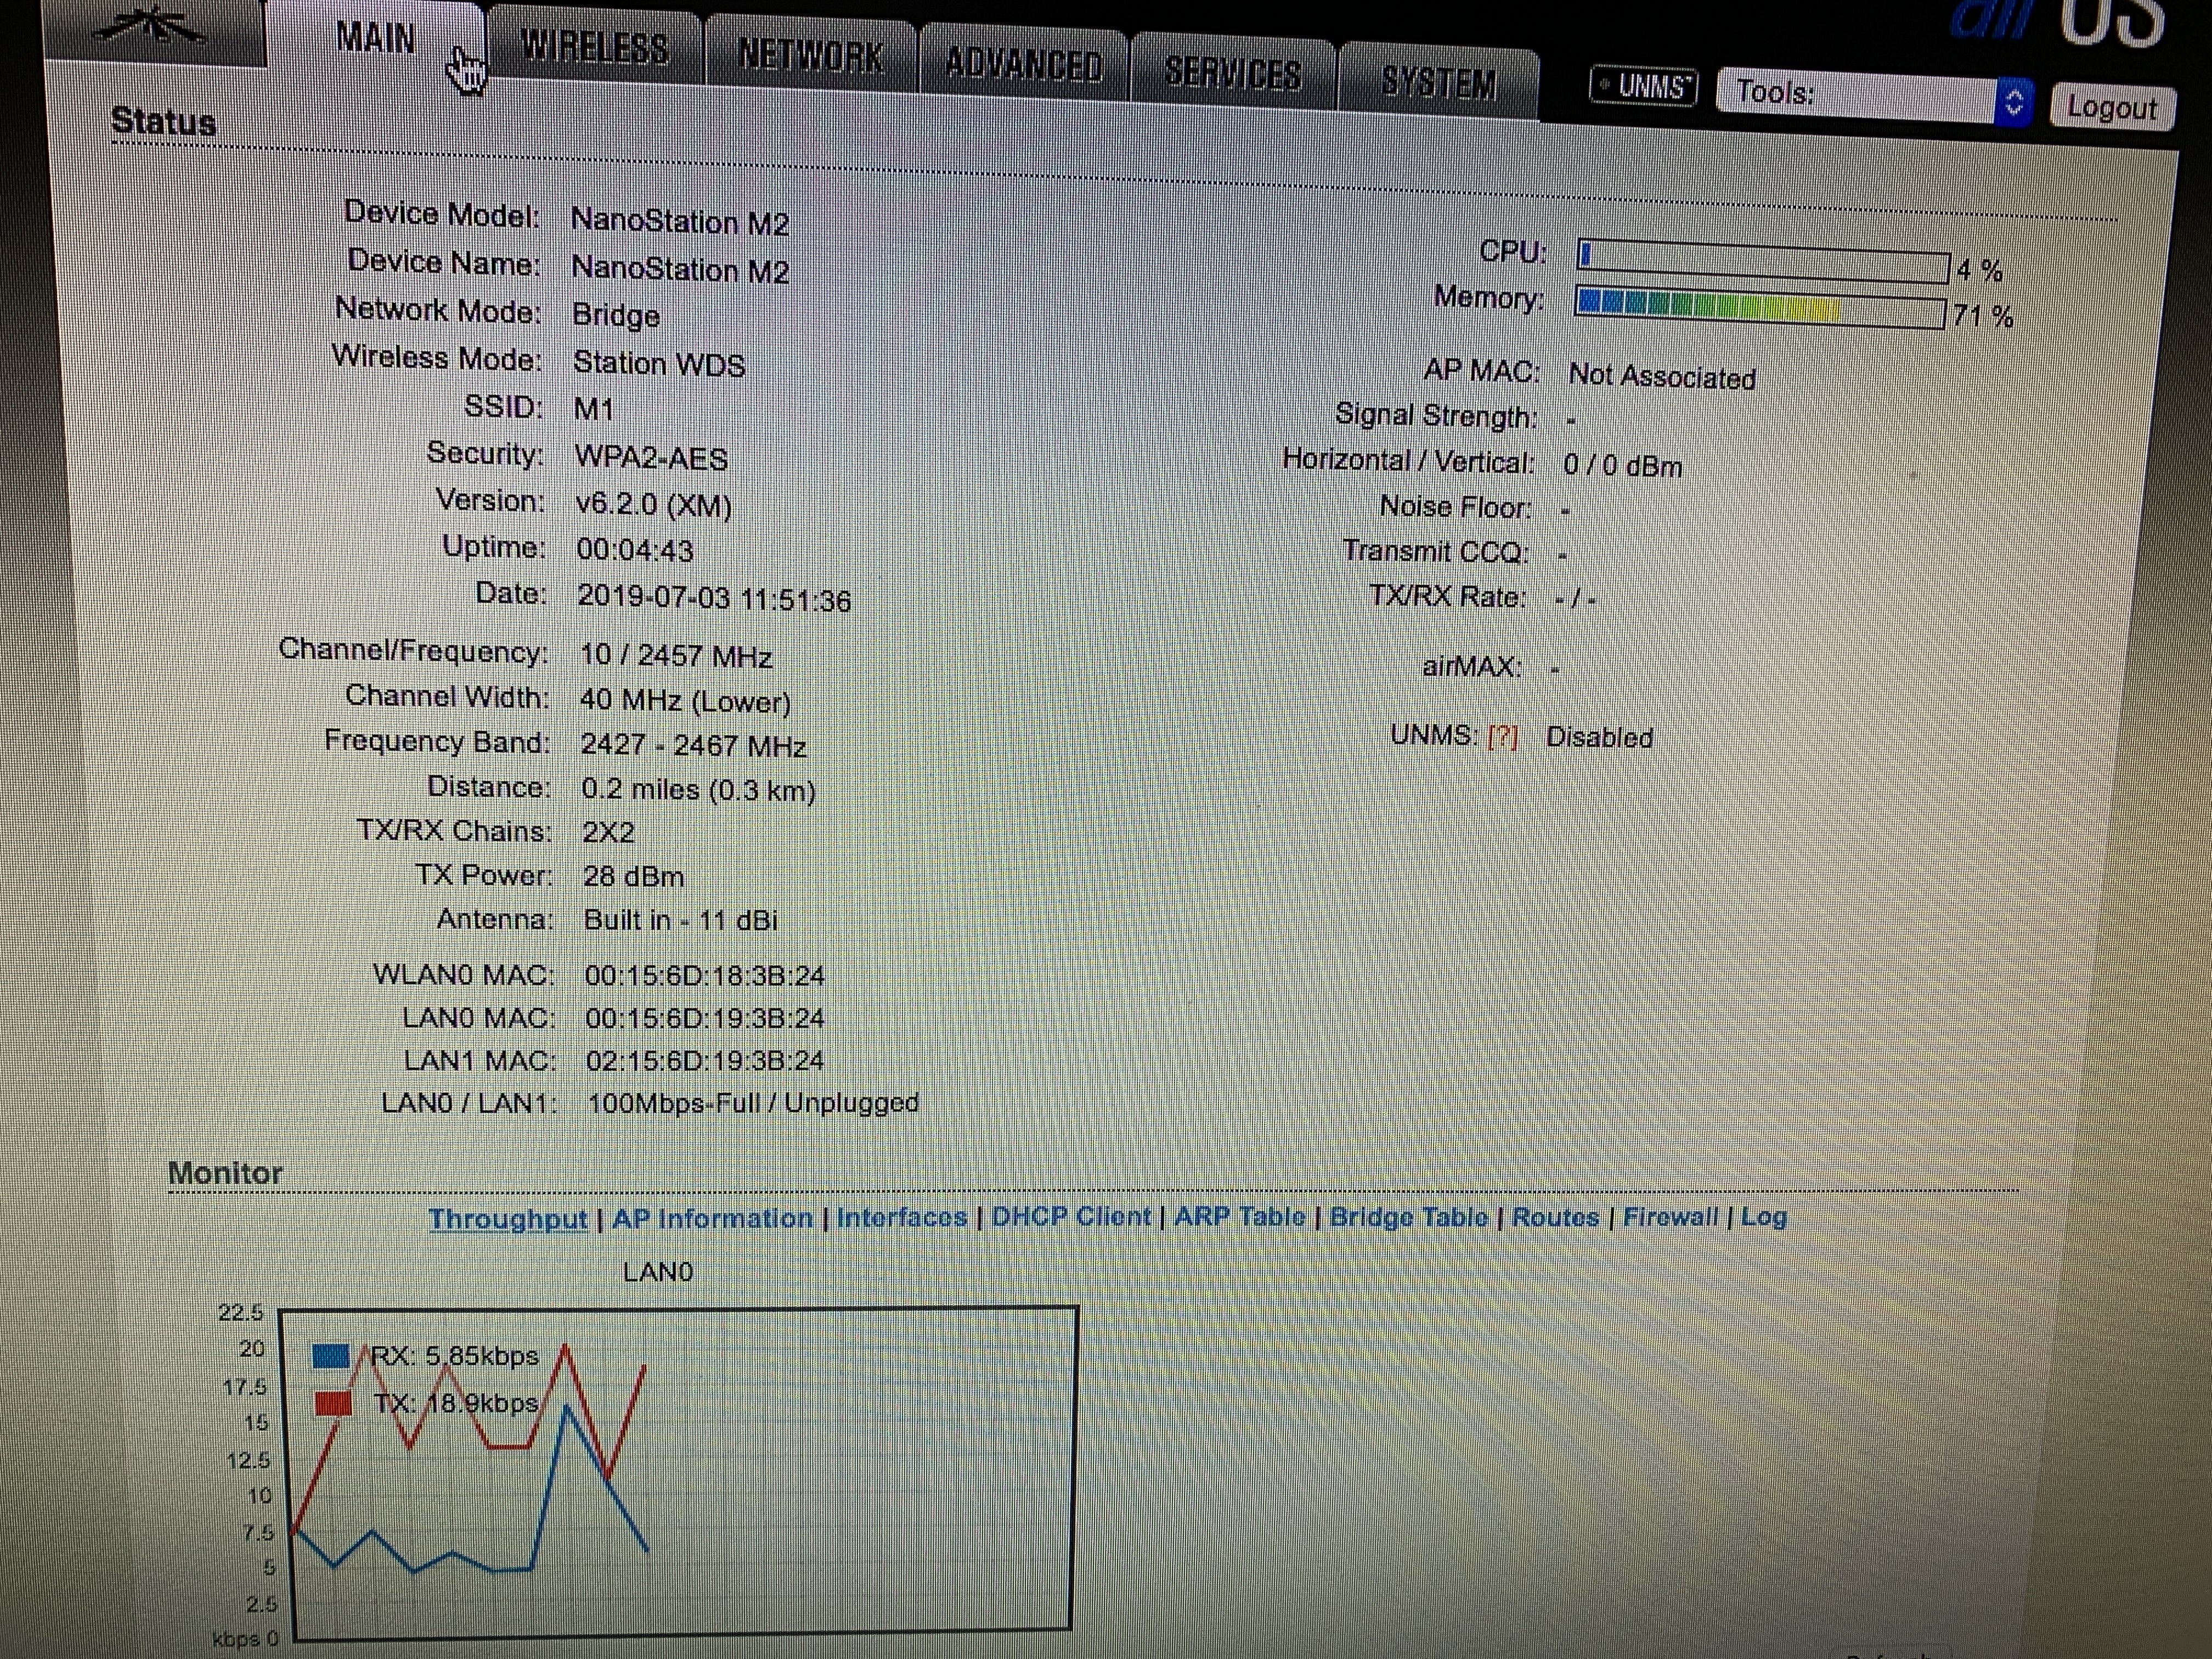Click the TX Power value 28 dBm
This screenshot has width=2212, height=1659.
point(634,876)
